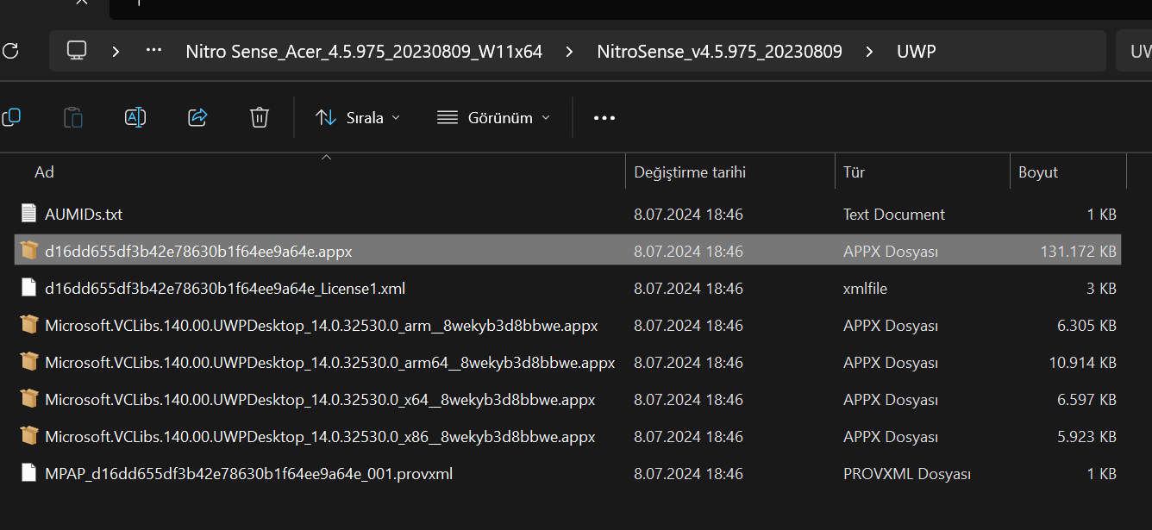
Task: Click the copy icon in toolbar
Action: pos(11,117)
